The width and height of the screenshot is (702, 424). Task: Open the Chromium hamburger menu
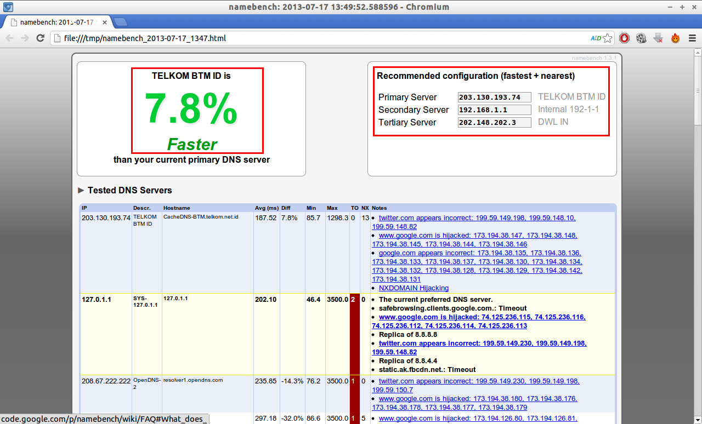[x=692, y=38]
